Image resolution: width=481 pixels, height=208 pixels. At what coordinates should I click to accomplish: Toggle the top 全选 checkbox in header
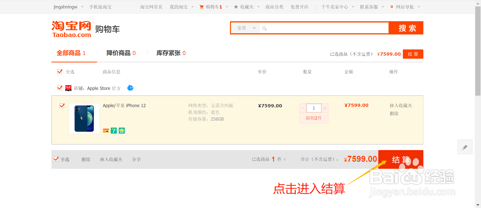pyautogui.click(x=60, y=72)
